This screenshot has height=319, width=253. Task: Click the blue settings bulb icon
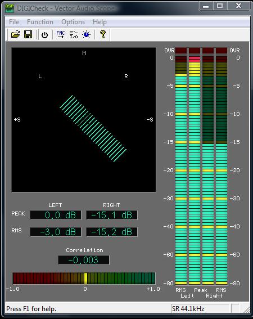[87, 34]
